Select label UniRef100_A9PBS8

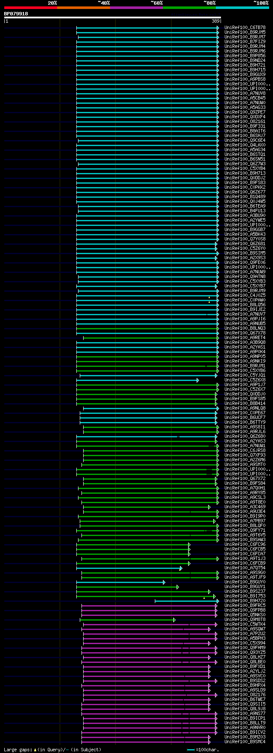245,79
